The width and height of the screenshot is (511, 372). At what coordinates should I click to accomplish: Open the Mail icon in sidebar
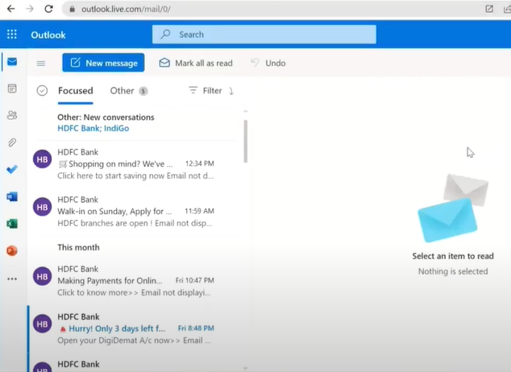tap(12, 61)
